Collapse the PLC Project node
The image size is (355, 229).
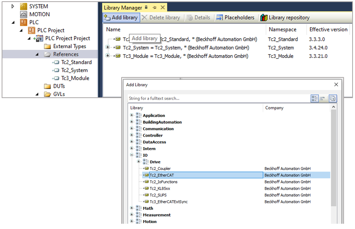21,30
